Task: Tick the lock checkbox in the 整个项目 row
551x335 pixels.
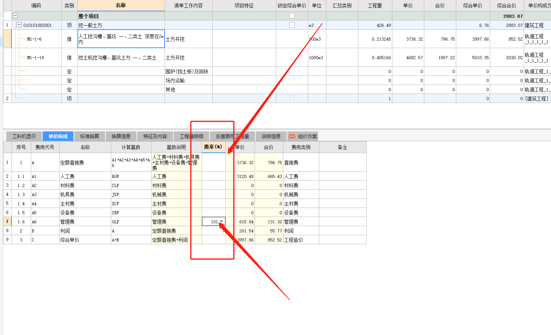Action: (292, 16)
